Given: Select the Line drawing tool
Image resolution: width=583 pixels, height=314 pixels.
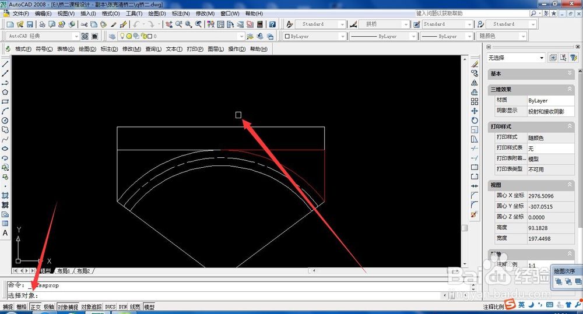Looking at the screenshot, I should click(5, 64).
